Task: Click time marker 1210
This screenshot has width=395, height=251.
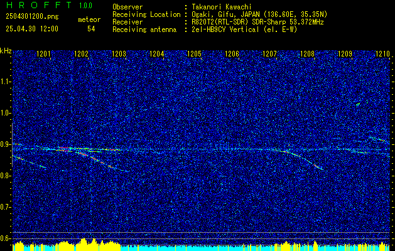Action: point(382,53)
